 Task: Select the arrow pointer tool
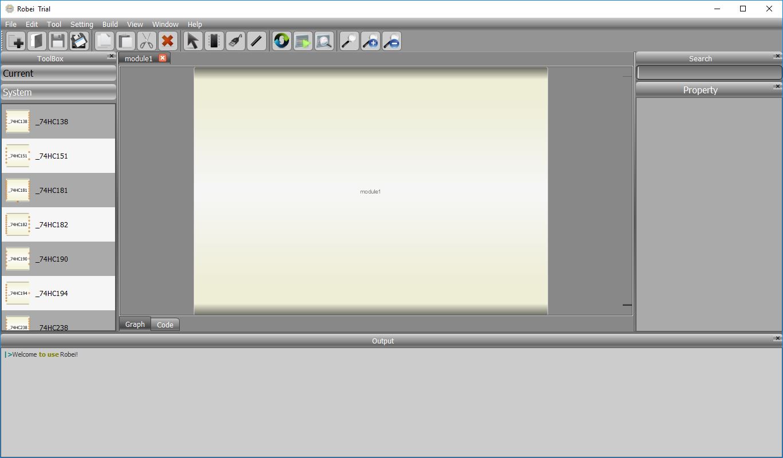click(193, 41)
